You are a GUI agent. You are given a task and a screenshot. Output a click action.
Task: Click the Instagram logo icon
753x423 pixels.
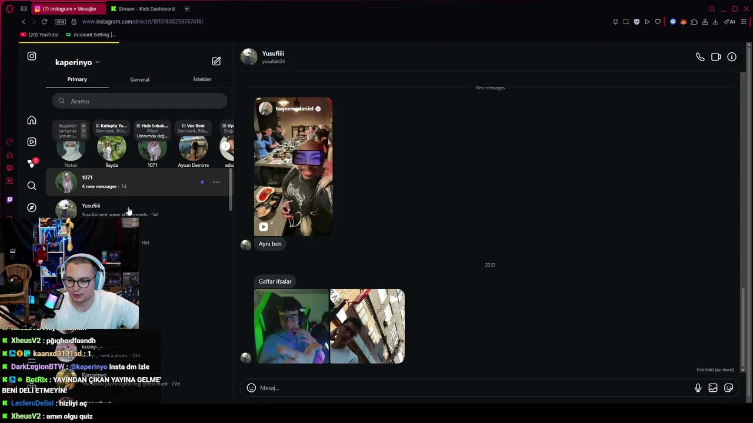pyautogui.click(x=32, y=56)
